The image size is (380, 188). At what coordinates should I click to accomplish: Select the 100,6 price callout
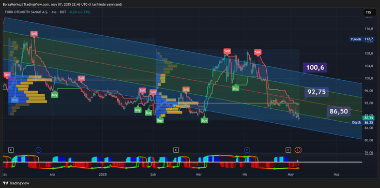(x=315, y=67)
